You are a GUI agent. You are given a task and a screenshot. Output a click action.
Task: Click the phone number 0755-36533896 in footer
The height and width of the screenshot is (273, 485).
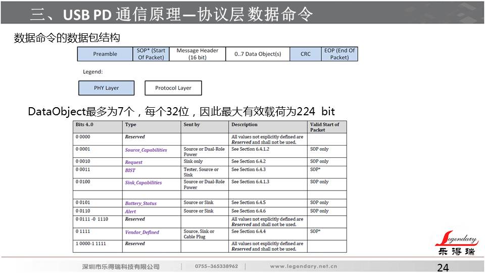216,266
